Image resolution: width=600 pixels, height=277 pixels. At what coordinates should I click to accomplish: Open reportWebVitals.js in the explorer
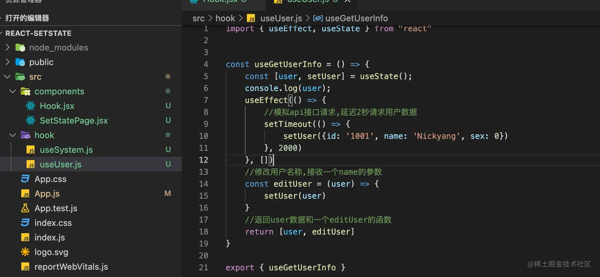pos(71,267)
